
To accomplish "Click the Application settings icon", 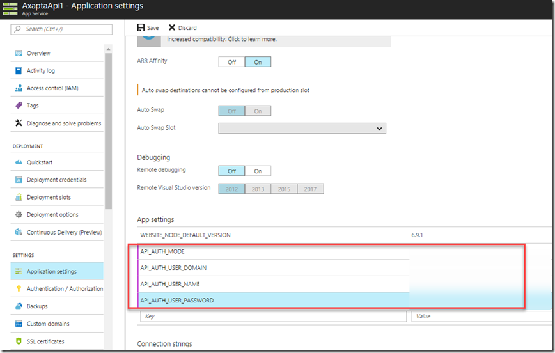I will [x=19, y=271].
